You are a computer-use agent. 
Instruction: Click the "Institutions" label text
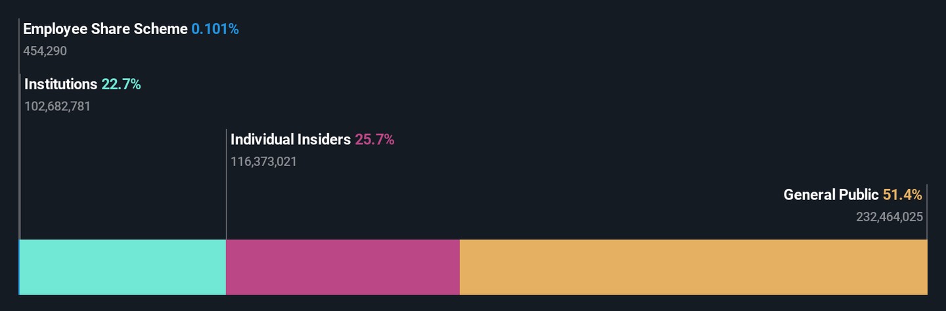(60, 84)
